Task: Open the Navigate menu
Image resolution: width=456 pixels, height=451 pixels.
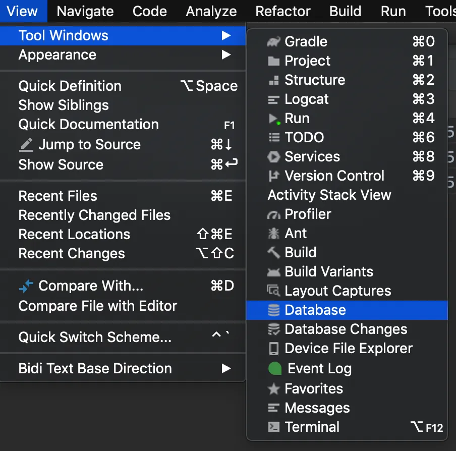Action: (85, 11)
